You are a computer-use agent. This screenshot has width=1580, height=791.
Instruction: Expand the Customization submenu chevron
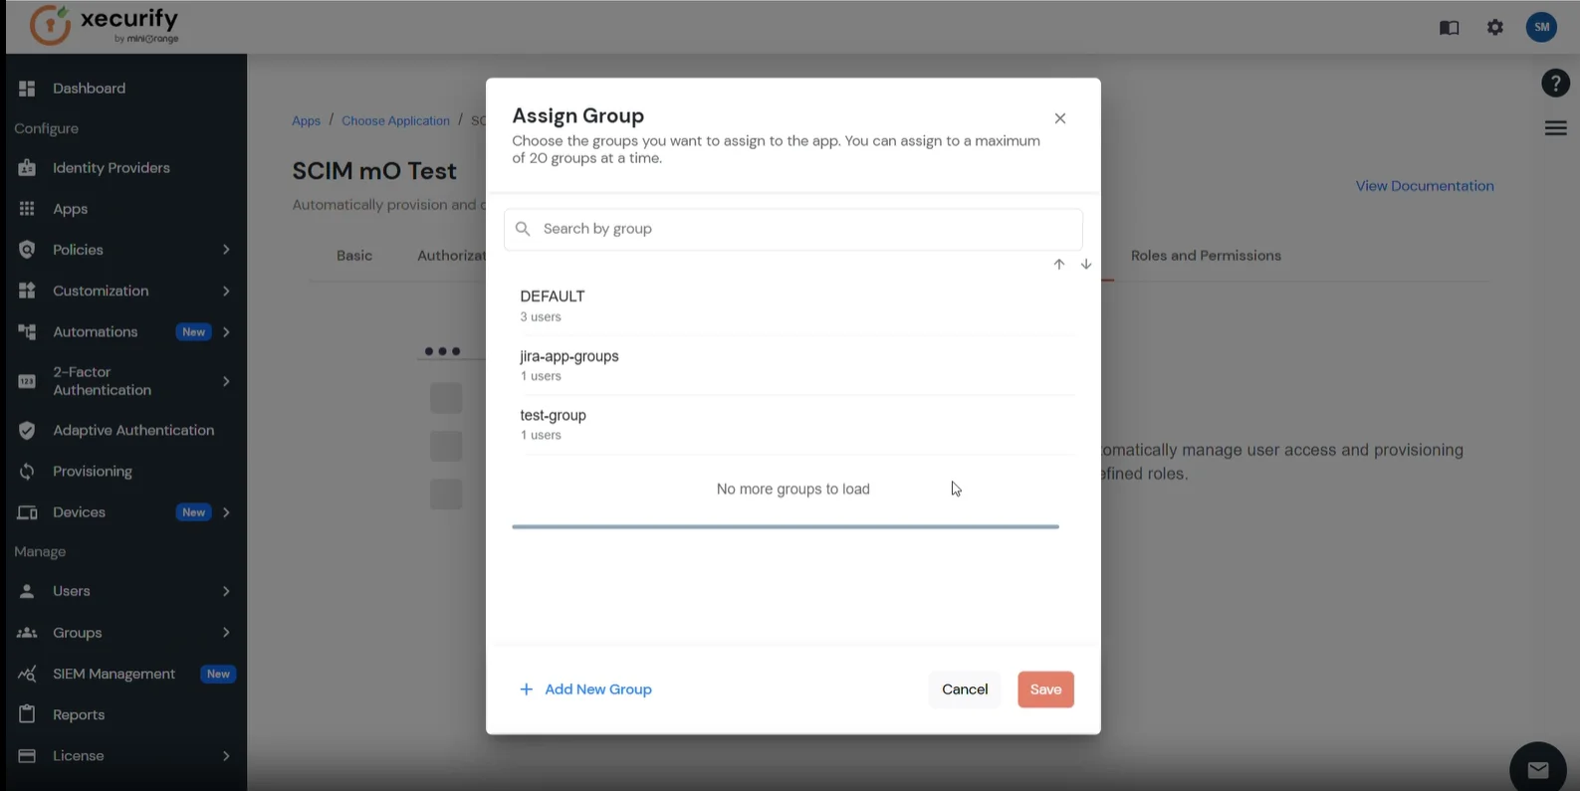[x=226, y=292]
